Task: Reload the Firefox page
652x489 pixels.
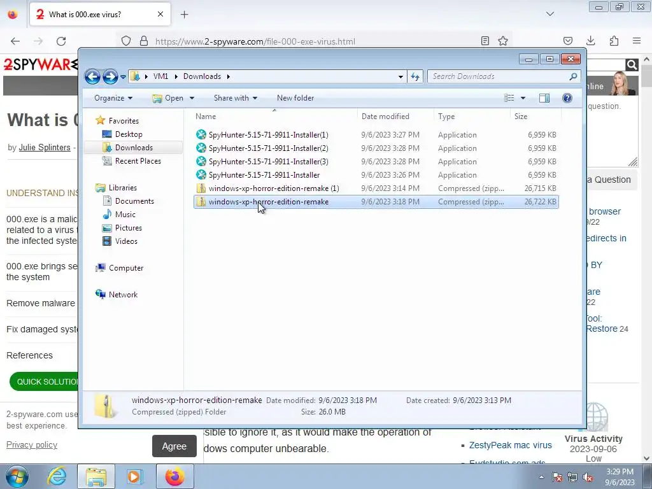Action: coord(61,41)
